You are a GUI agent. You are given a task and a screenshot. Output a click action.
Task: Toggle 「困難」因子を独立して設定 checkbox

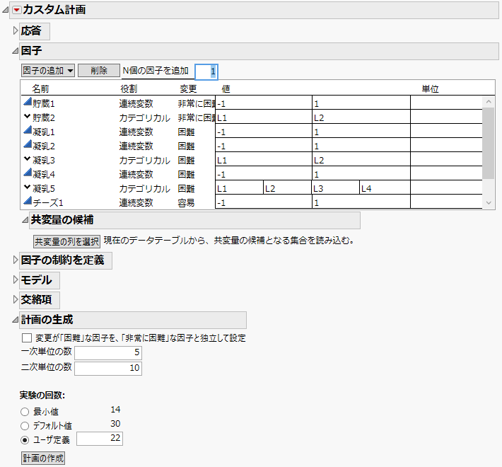(27, 338)
